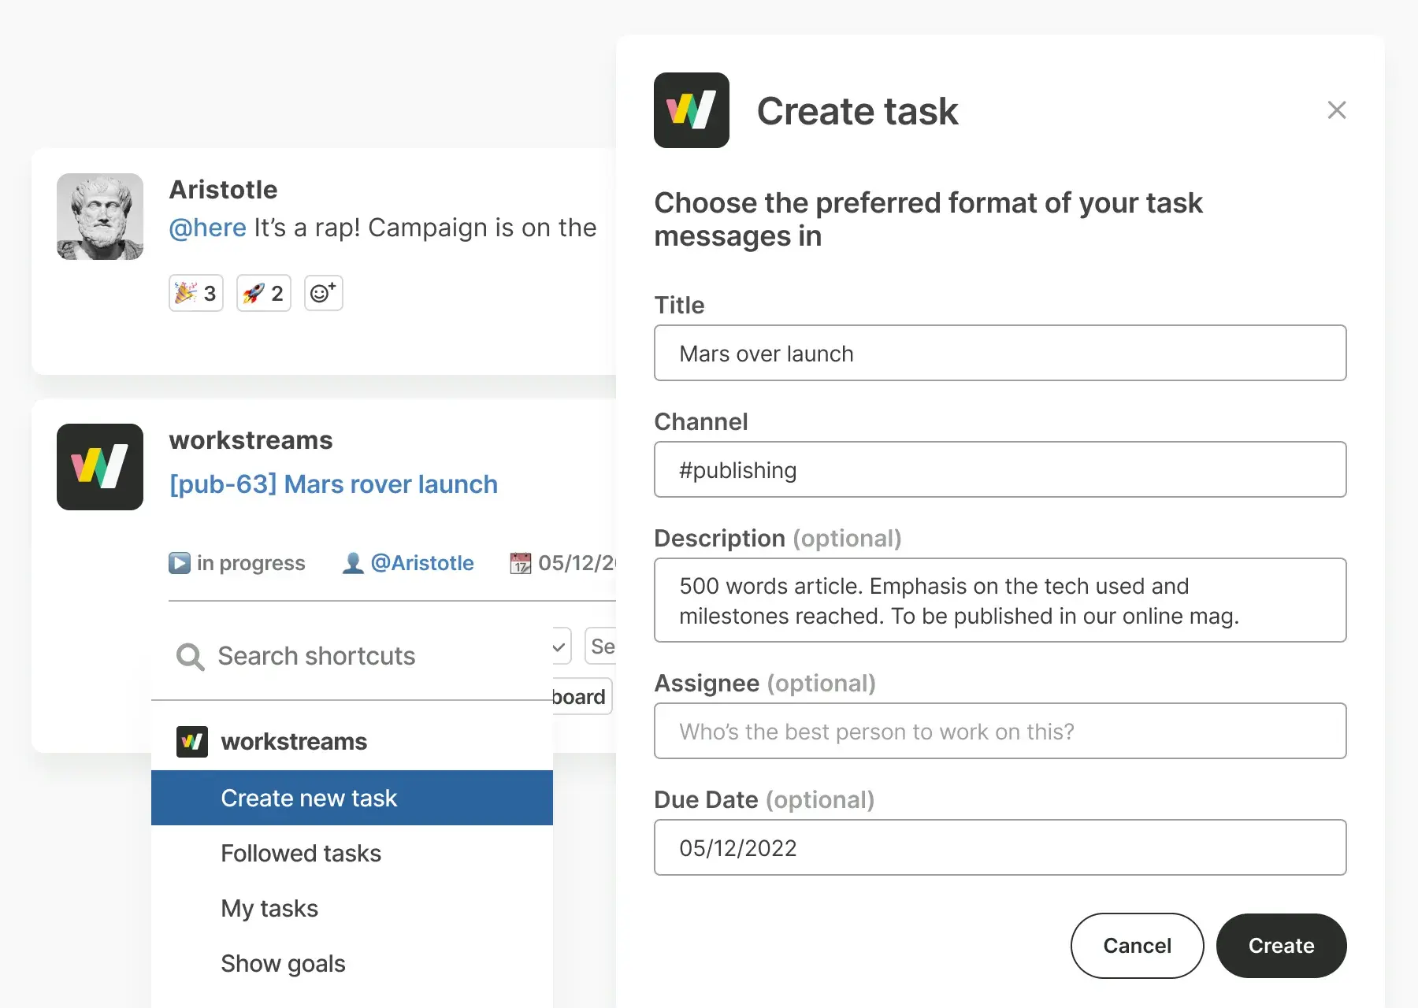
Task: Click the magnifier icon in Search shortcuts
Action: 189,656
